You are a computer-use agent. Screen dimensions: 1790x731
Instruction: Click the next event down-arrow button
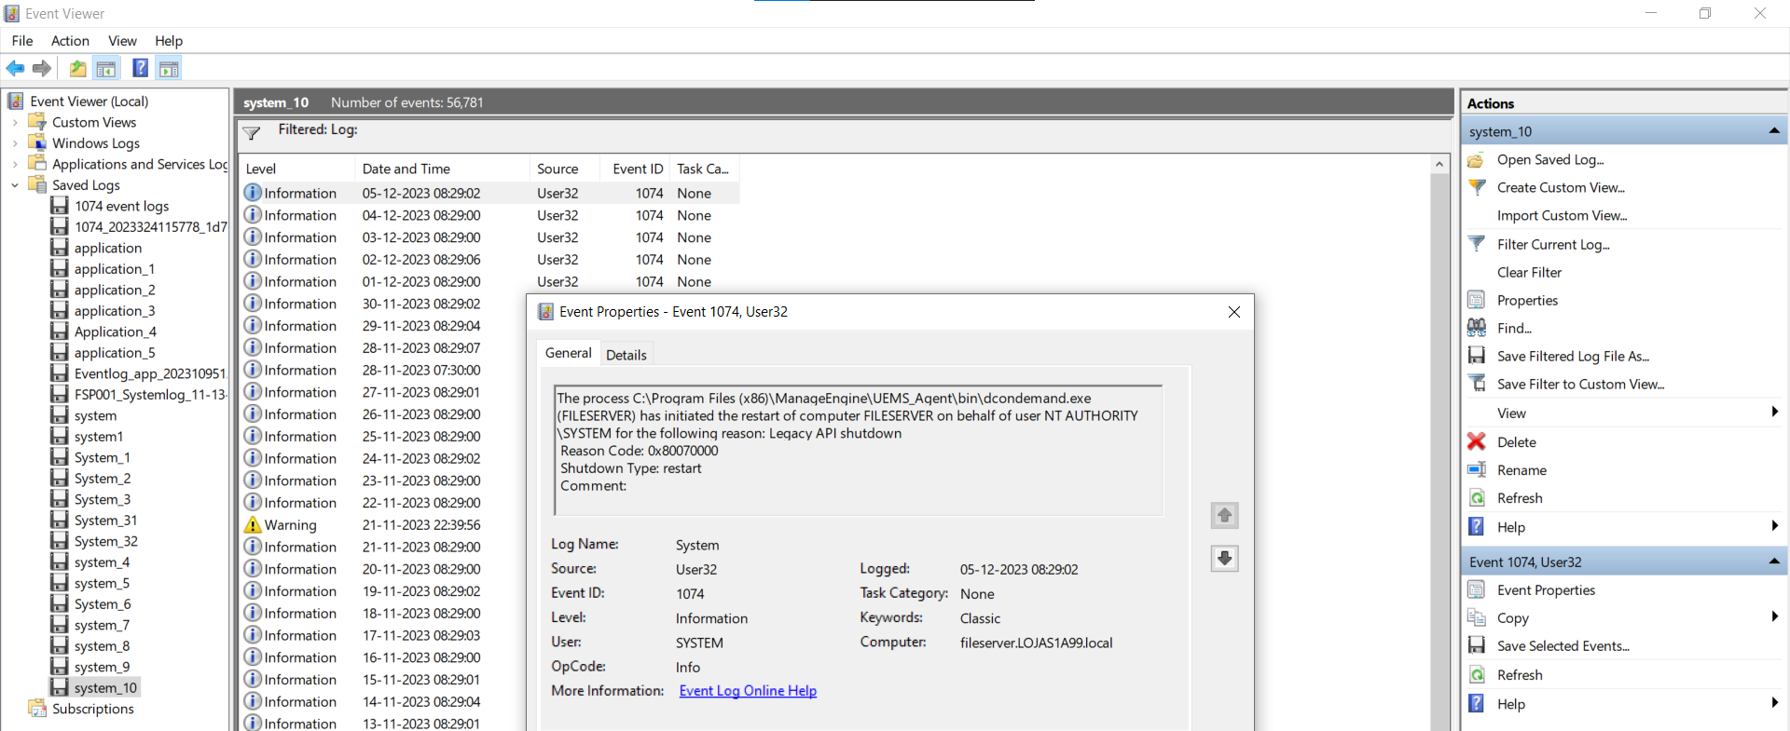click(1225, 558)
